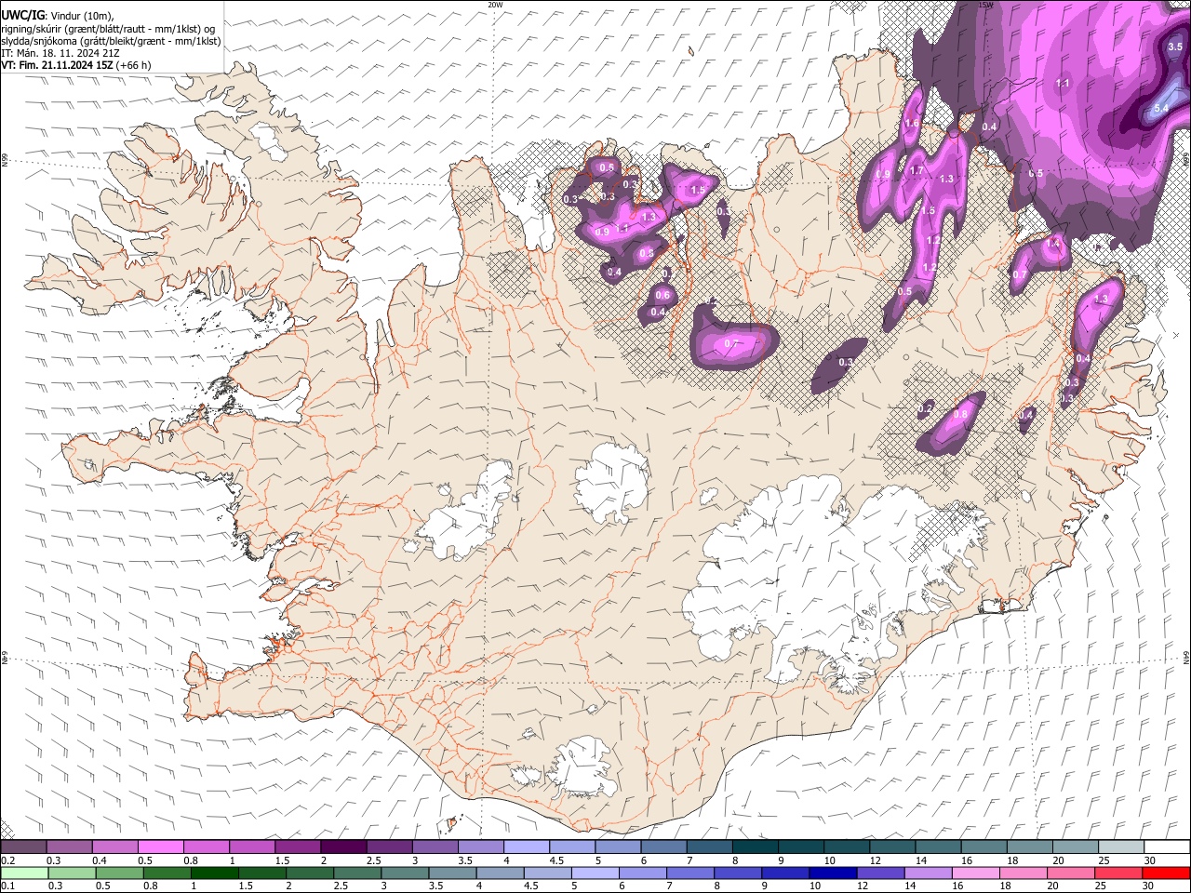Select the darkest green swatch labeled 1 on lower scale
The height and width of the screenshot is (893, 1191).
coord(214,873)
